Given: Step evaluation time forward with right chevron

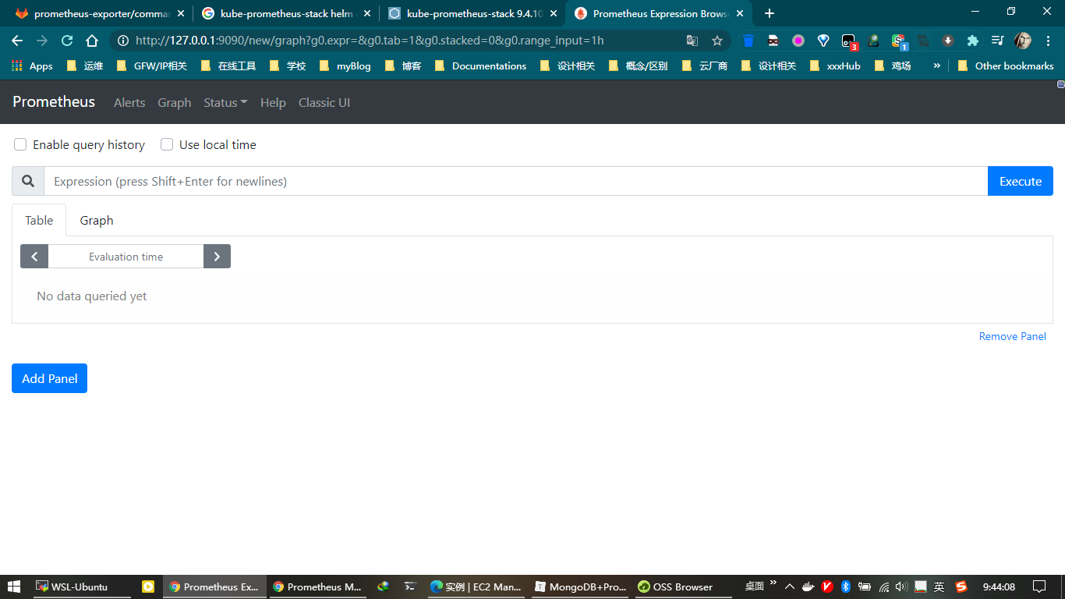Looking at the screenshot, I should (217, 257).
